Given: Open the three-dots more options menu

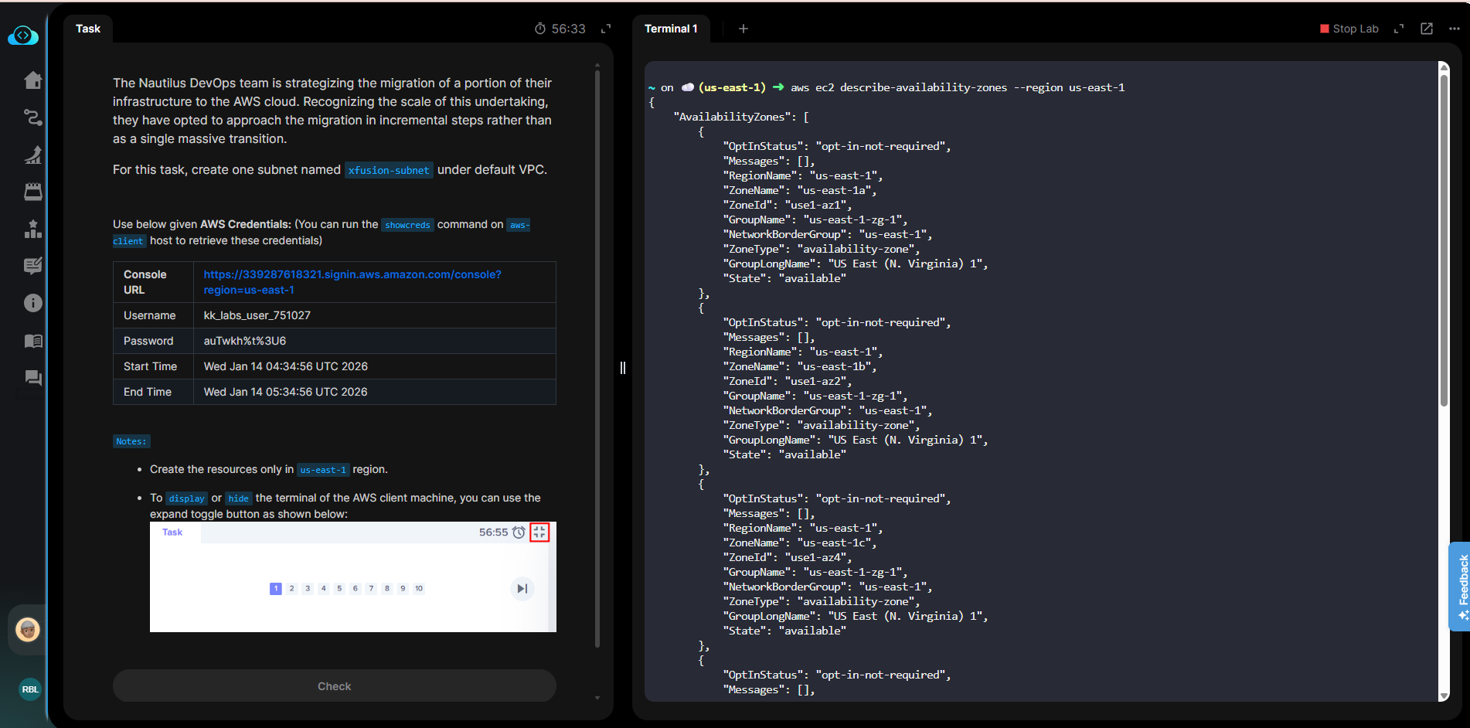Looking at the screenshot, I should [x=1454, y=29].
